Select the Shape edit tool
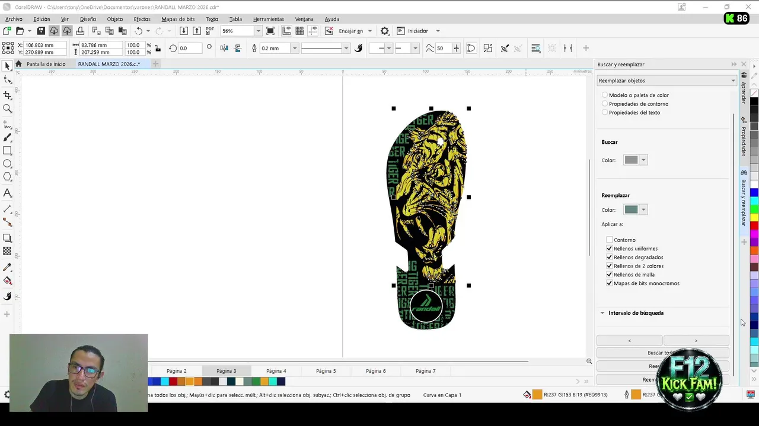The height and width of the screenshot is (426, 759). point(7,80)
